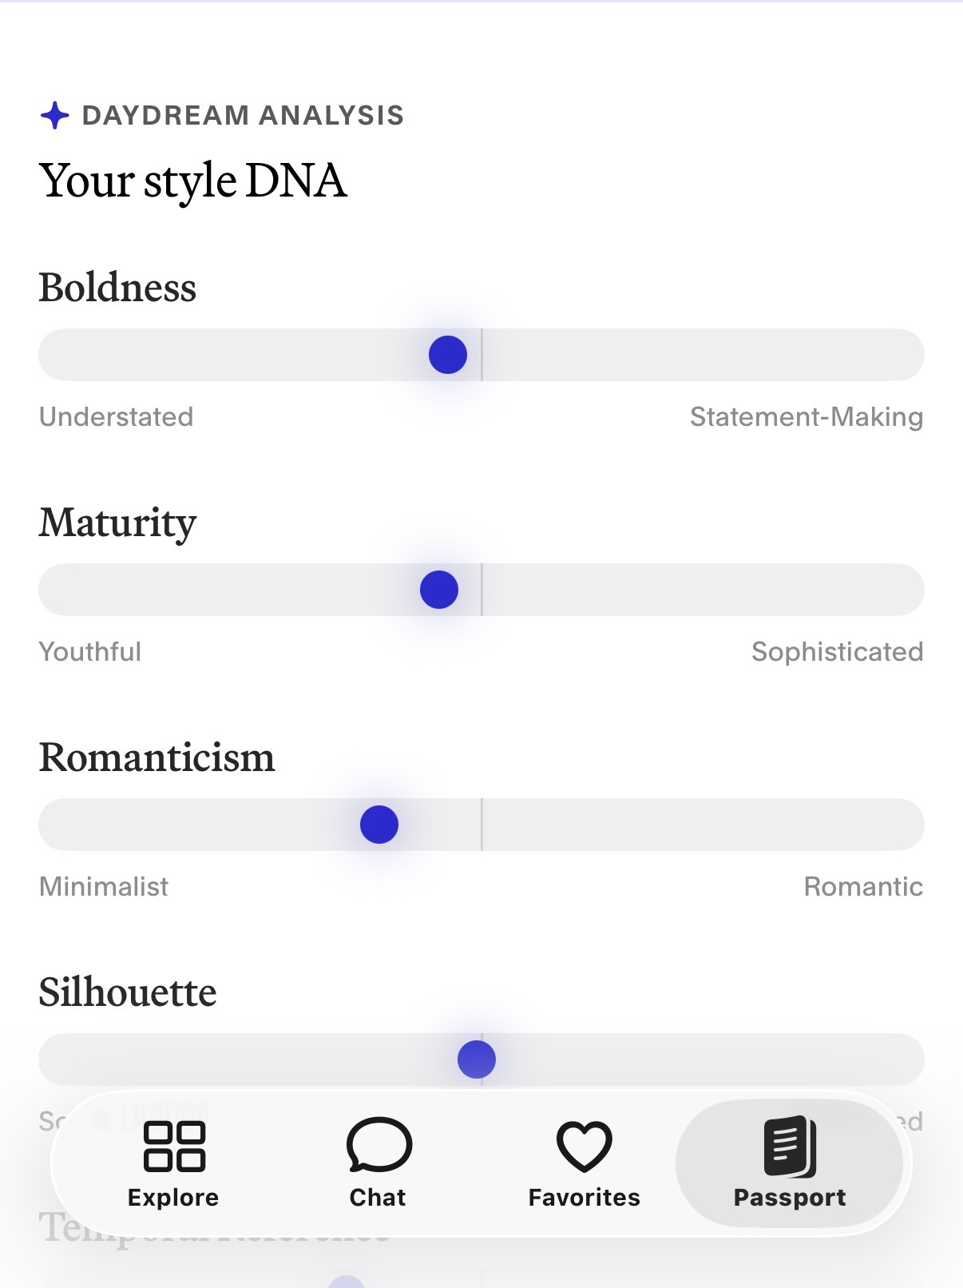Click the Romantic end label
This screenshot has height=1288, width=963.
(x=863, y=887)
